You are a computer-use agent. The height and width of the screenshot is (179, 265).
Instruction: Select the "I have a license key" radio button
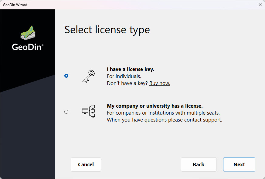[66, 76]
